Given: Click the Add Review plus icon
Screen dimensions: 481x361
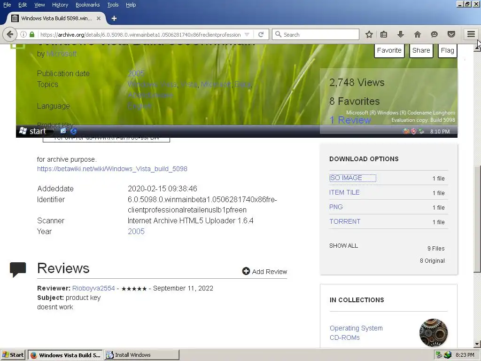Looking at the screenshot, I should [x=246, y=271].
